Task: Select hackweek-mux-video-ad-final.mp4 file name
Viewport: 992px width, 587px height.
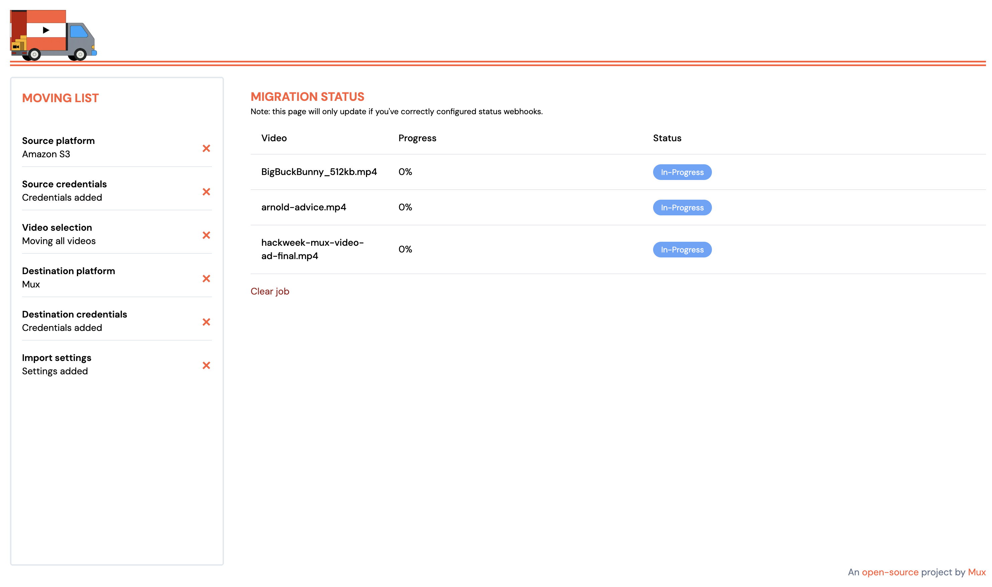Action: pos(312,249)
